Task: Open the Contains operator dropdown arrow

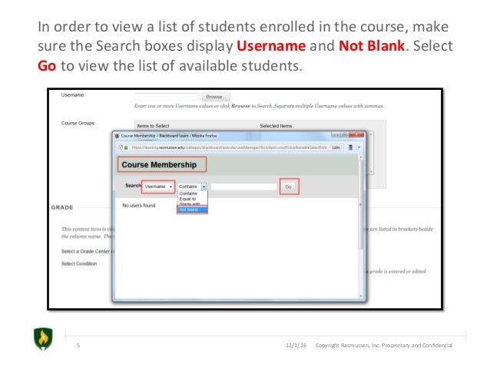Action: click(204, 187)
